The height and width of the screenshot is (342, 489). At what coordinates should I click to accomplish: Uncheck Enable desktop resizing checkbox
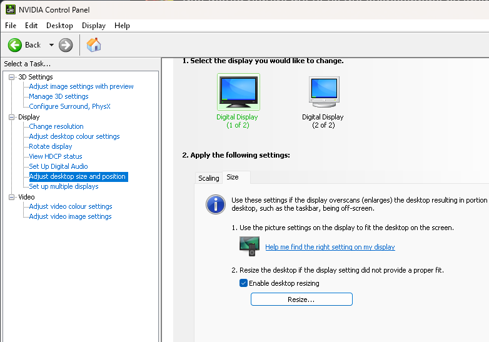(244, 283)
